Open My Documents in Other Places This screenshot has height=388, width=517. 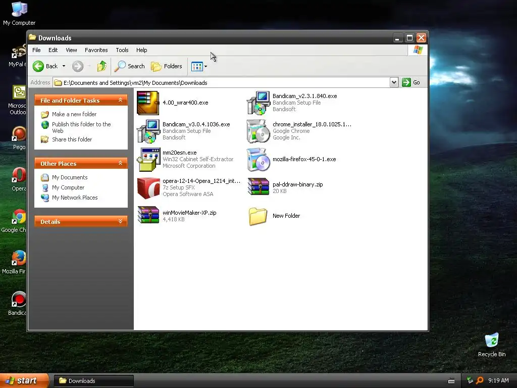(70, 177)
